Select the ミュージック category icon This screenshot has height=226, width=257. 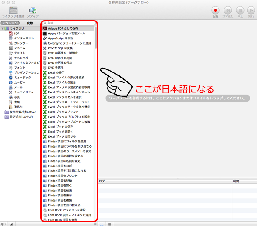coord(11,78)
